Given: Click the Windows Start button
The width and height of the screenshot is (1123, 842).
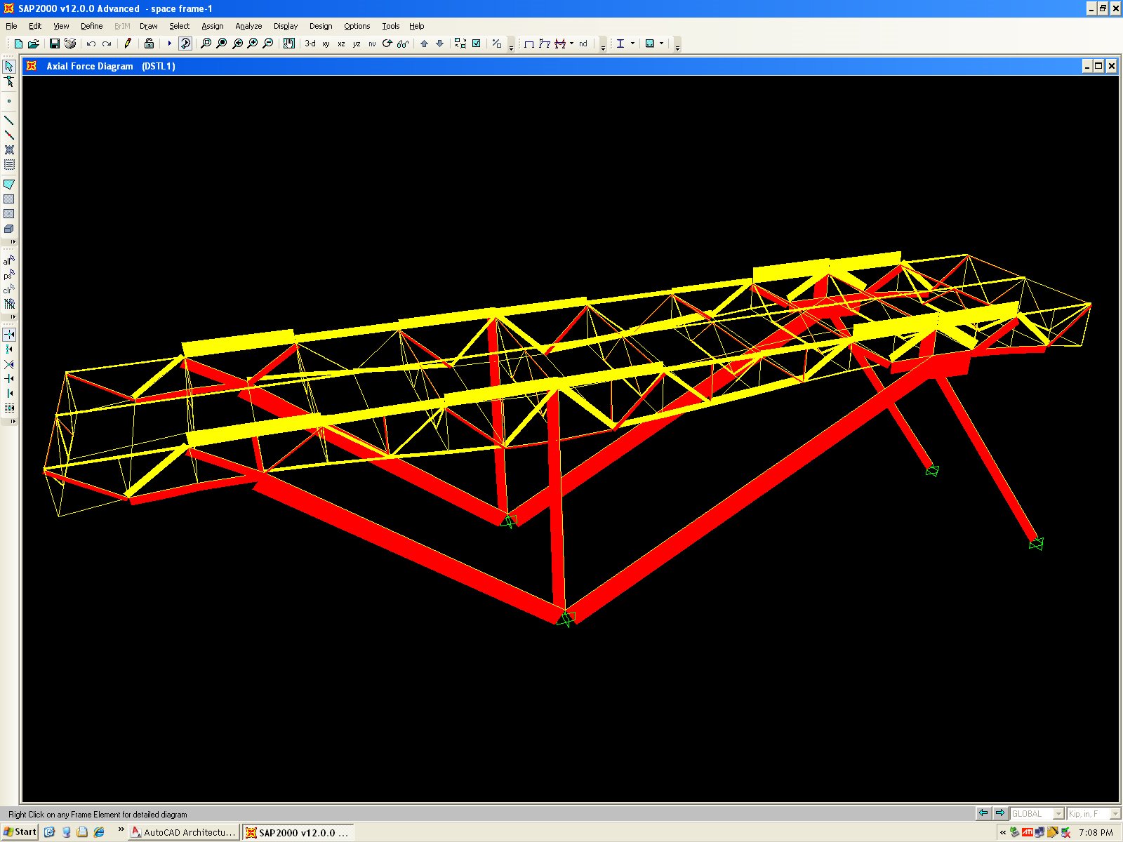Looking at the screenshot, I should pos(20,832).
